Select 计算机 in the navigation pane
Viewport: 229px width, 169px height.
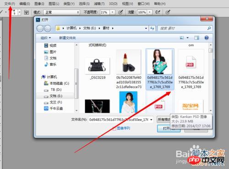[x=49, y=77]
